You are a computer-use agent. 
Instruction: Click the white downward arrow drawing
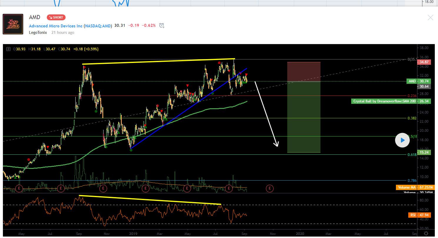[266, 114]
